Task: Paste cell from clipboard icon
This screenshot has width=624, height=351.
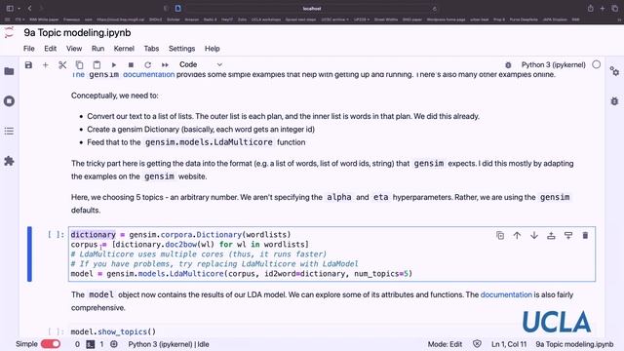Action: (97, 65)
